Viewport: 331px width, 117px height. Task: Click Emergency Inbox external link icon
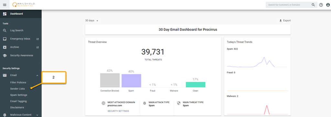pyautogui.click(x=37, y=39)
